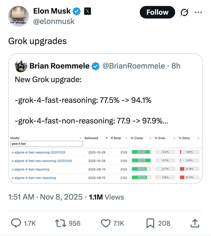211x236 pixels.
Task: Click the share upload icon
Action: [x=194, y=223]
